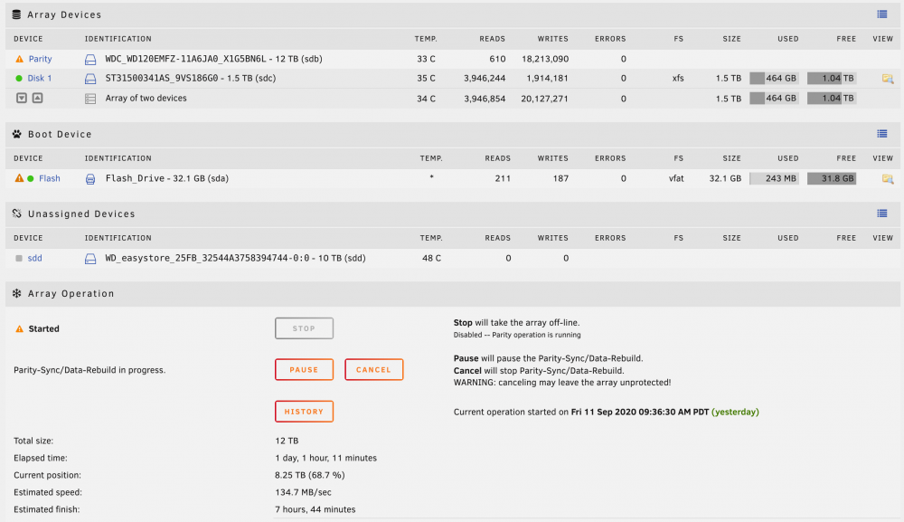
Task: Click Estimated finish 7 hours, 44 minutes
Action: [x=315, y=509]
